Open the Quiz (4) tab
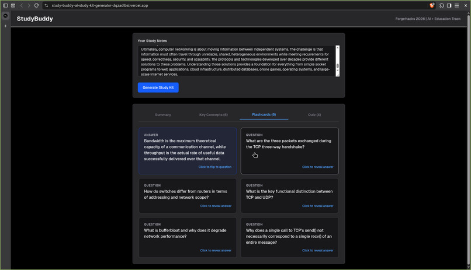The image size is (471, 270). pos(314,115)
